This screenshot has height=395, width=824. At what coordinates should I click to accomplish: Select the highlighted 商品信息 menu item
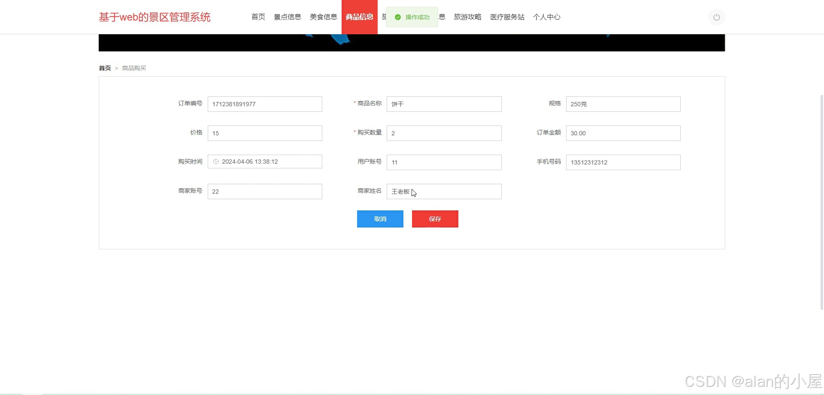(x=360, y=17)
